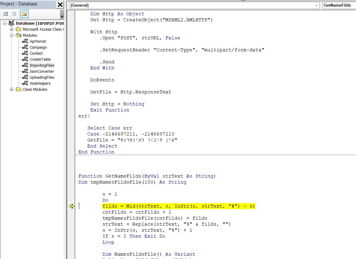The image size is (356, 259).
Task: Click the WebHelpers module icon
Action: click(25, 84)
